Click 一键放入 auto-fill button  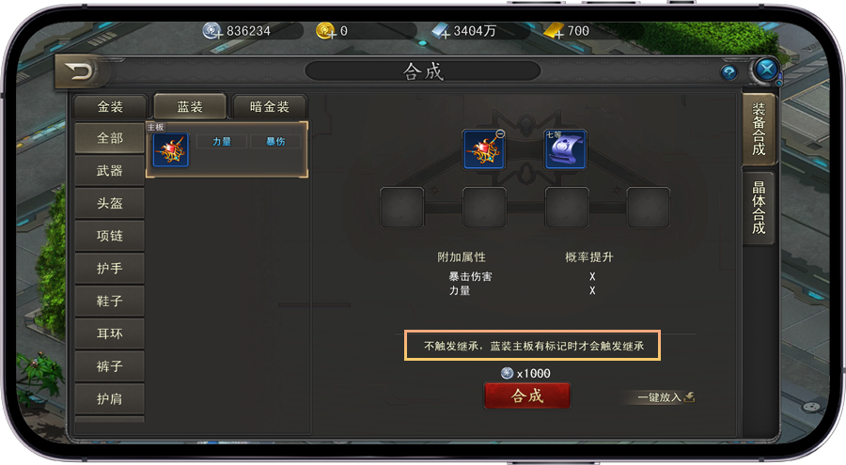tap(666, 397)
